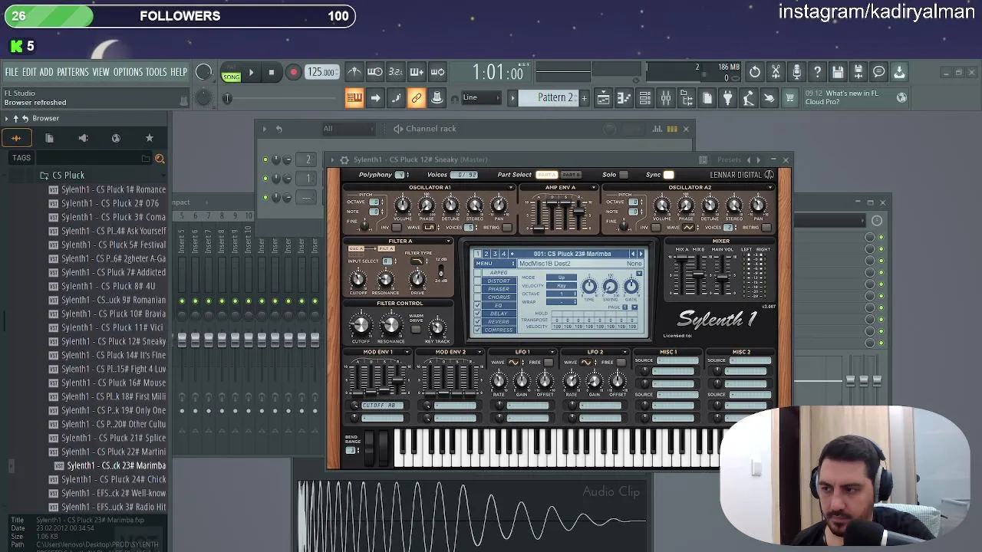982x552 pixels.
Task: Toggle the PHASER effect checkbox
Action: 477,289
